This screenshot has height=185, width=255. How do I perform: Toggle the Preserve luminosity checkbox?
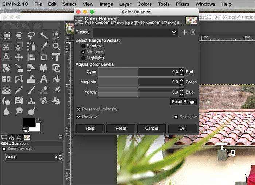(x=78, y=109)
